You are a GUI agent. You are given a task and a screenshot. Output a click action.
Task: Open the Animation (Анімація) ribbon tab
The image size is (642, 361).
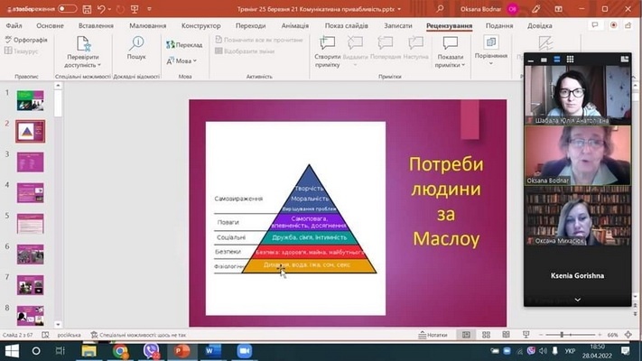(294, 26)
